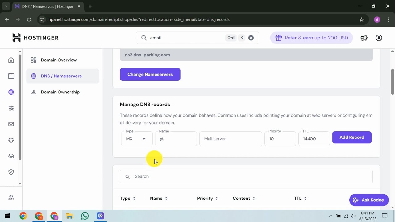Viewport: 395px width, 222px height.
Task: Reload the page
Action: [x=29, y=19]
